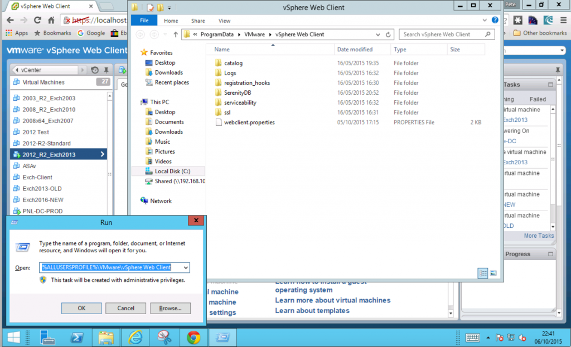This screenshot has height=347, width=571.
Task: Select the LastPass asterisk extension icon
Action: [x=518, y=19]
